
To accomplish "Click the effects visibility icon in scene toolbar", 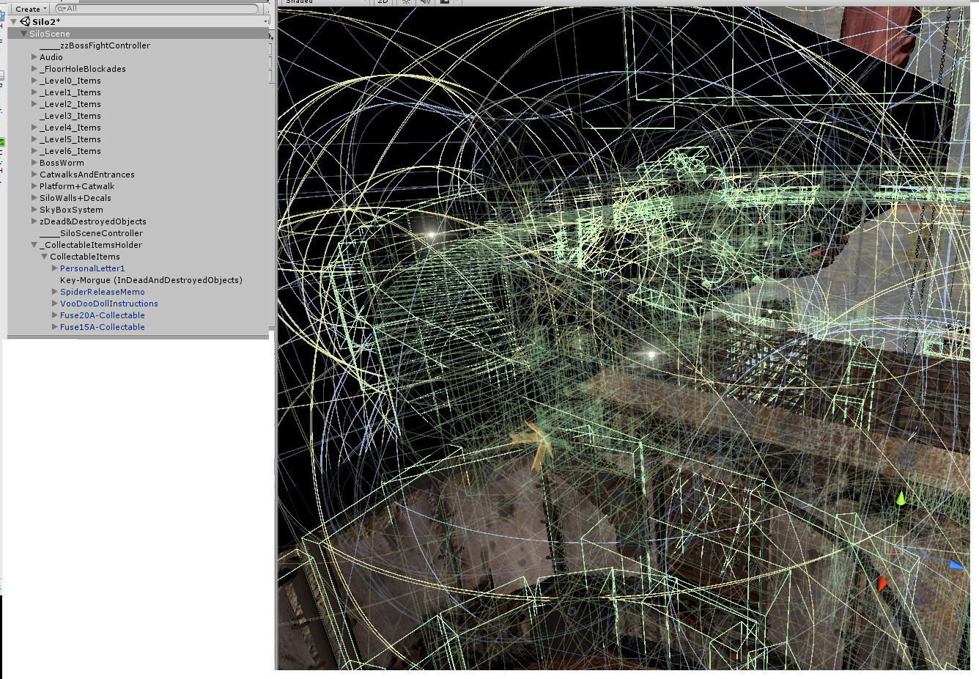I will 446,3.
